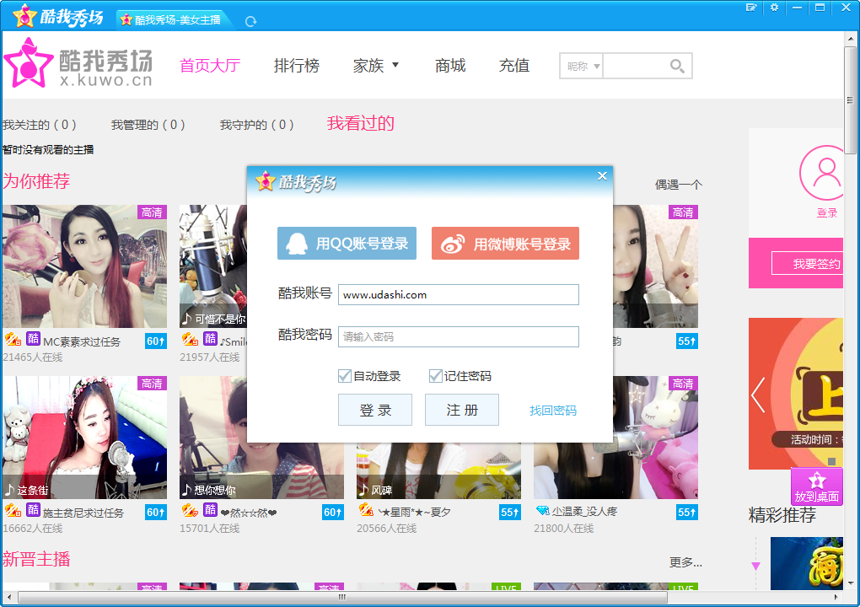The height and width of the screenshot is (607, 860).
Task: Open the 尘温柔_没人疼 room thumbnail
Action: (616, 438)
